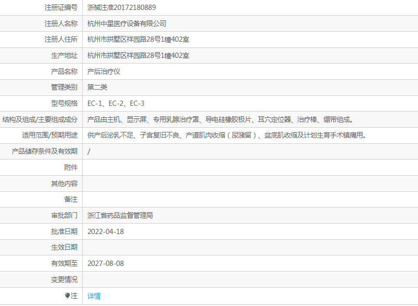Click the 附件 label

click(x=71, y=167)
